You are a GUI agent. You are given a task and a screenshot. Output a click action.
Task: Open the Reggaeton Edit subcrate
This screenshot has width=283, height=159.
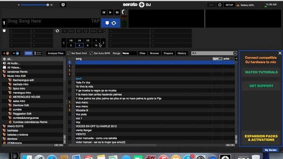pos(22,114)
